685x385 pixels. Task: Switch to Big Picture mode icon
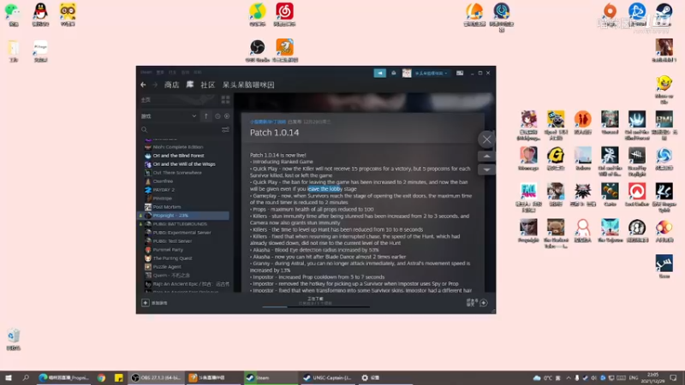460,73
